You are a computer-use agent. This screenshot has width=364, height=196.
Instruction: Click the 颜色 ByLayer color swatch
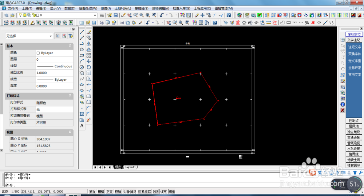point(38,53)
